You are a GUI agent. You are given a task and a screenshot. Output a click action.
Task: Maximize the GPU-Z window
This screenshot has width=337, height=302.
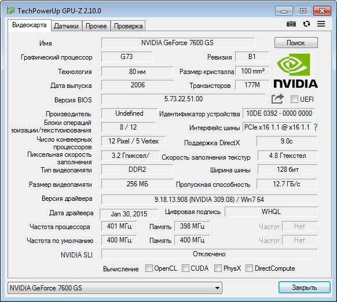303,11
